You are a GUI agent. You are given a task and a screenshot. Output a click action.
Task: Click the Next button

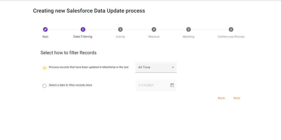click(x=237, y=98)
